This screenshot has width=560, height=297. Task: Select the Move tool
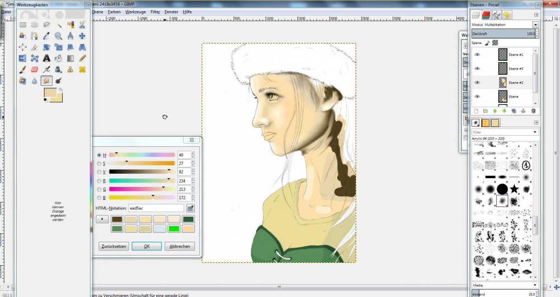point(82,36)
